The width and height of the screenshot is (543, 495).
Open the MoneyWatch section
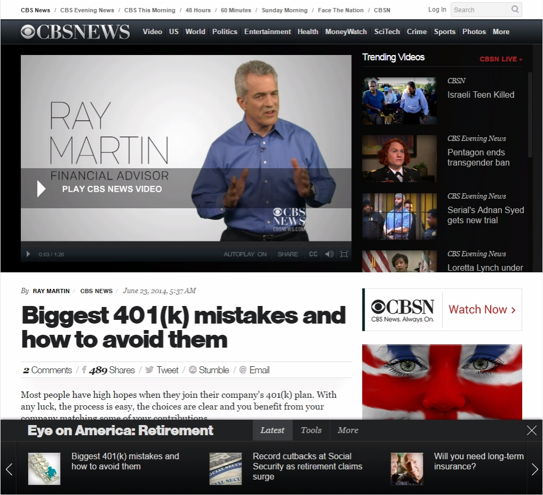point(346,32)
